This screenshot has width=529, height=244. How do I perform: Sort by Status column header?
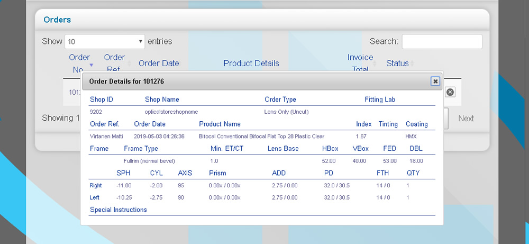(397, 64)
